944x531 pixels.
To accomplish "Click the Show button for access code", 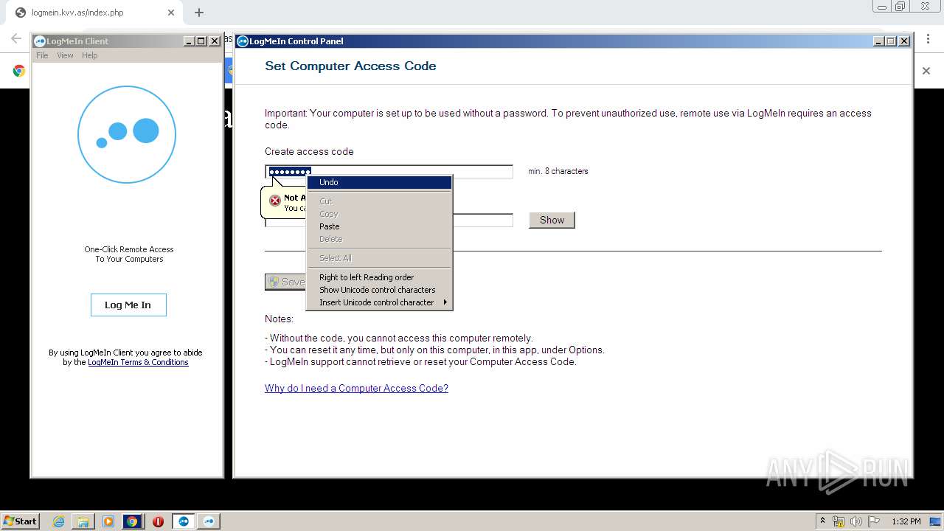I will [552, 220].
